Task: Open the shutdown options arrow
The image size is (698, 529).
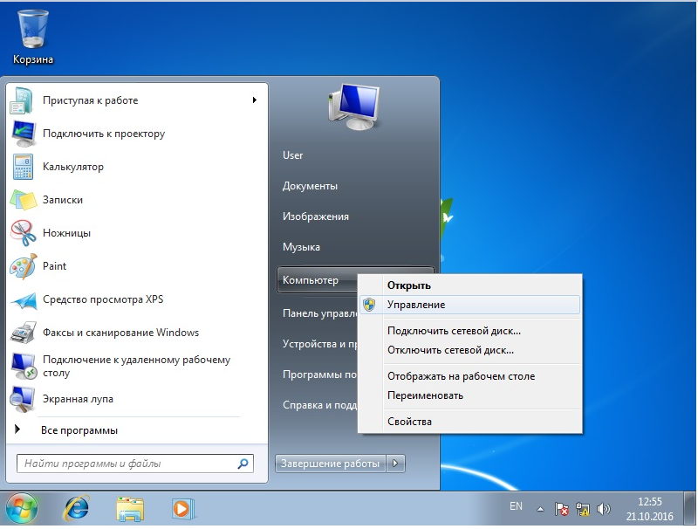Action: tap(395, 464)
